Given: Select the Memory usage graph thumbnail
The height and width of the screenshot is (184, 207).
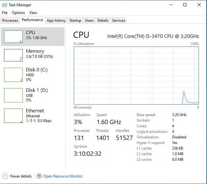Looking at the screenshot, I should tap(13, 55).
